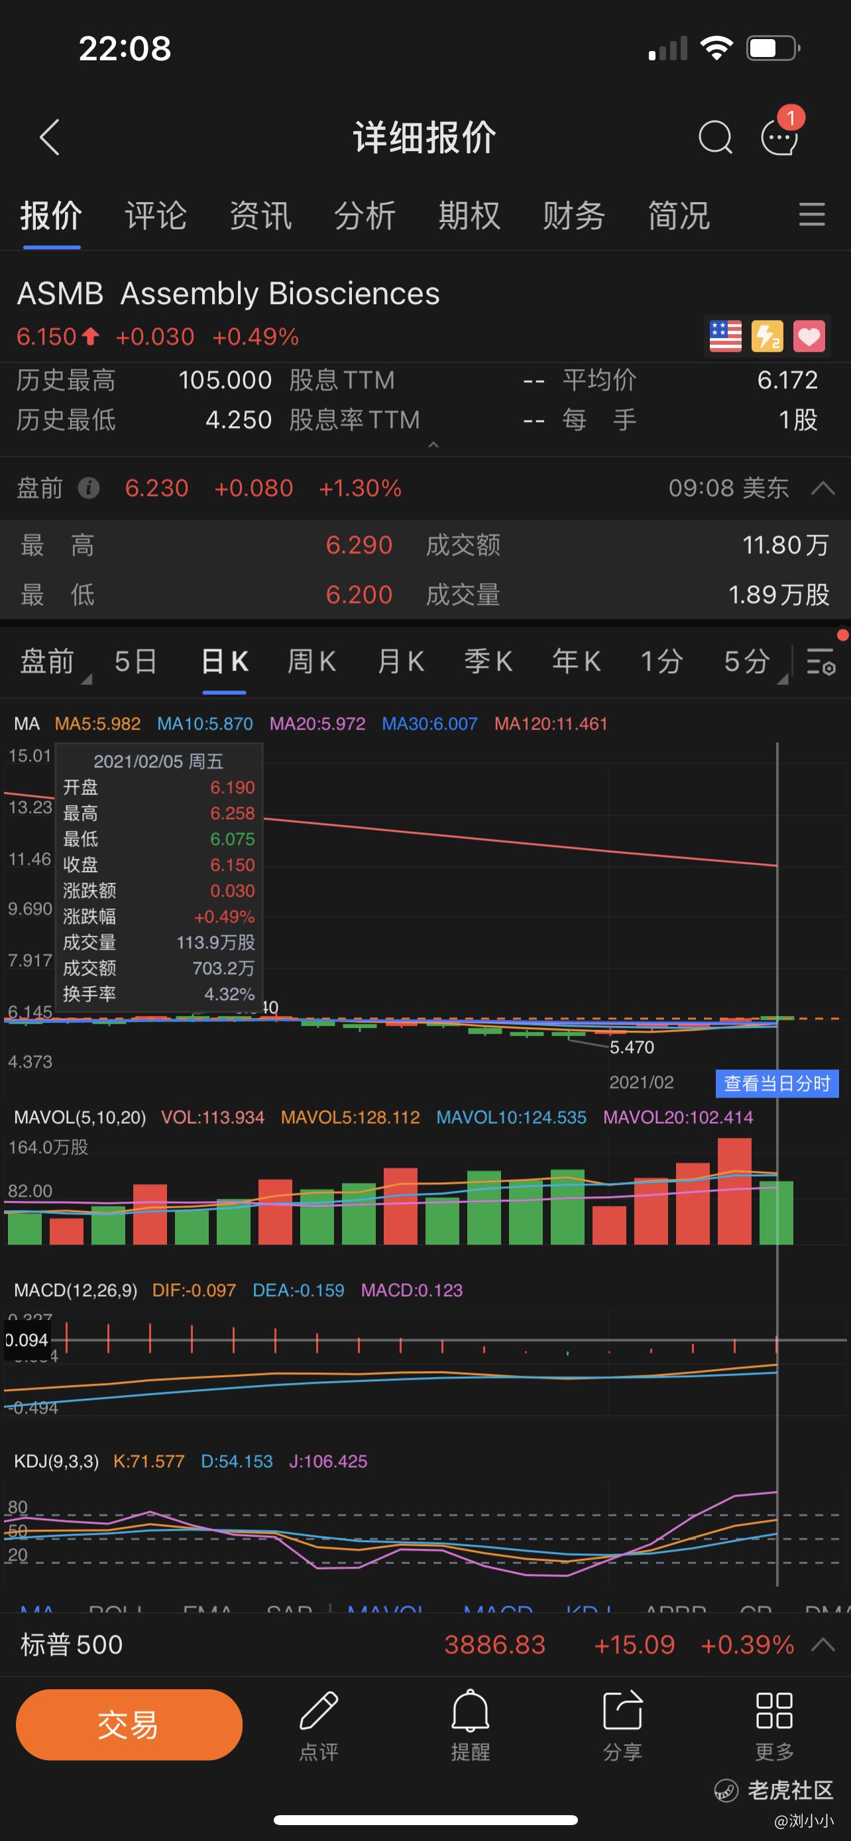851x1841 pixels.
Task: Tap the 6.230 pre-market price
Action: click(x=156, y=488)
